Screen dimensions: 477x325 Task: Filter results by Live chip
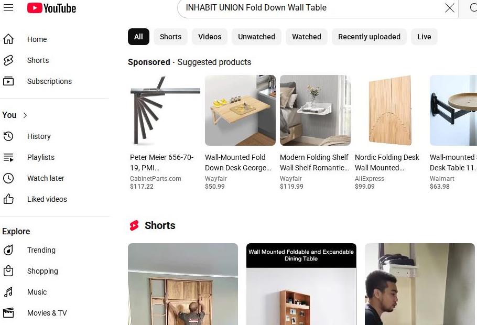(x=424, y=37)
